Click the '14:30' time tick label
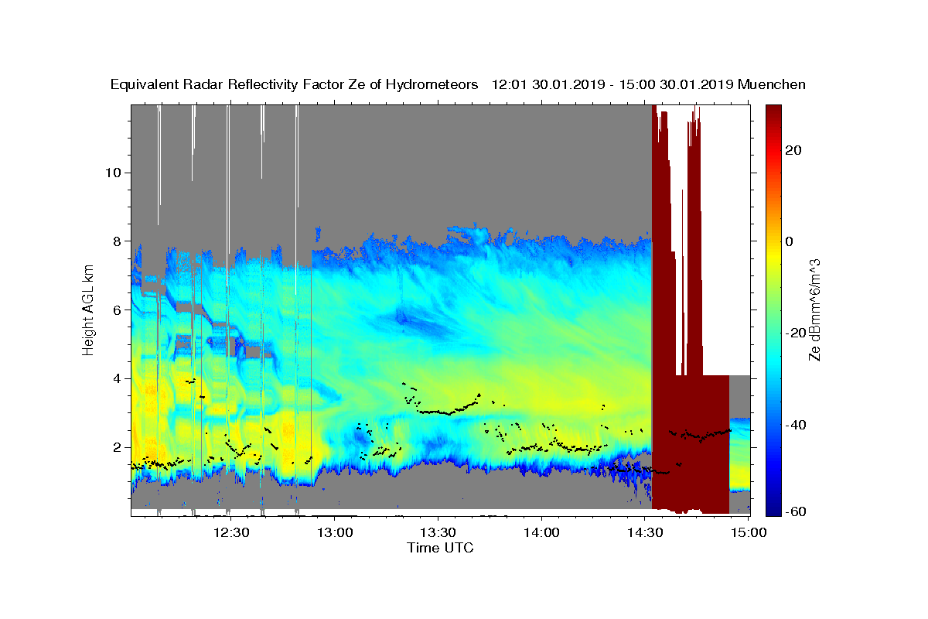Image resolution: width=928 pixels, height=619 pixels. (644, 532)
